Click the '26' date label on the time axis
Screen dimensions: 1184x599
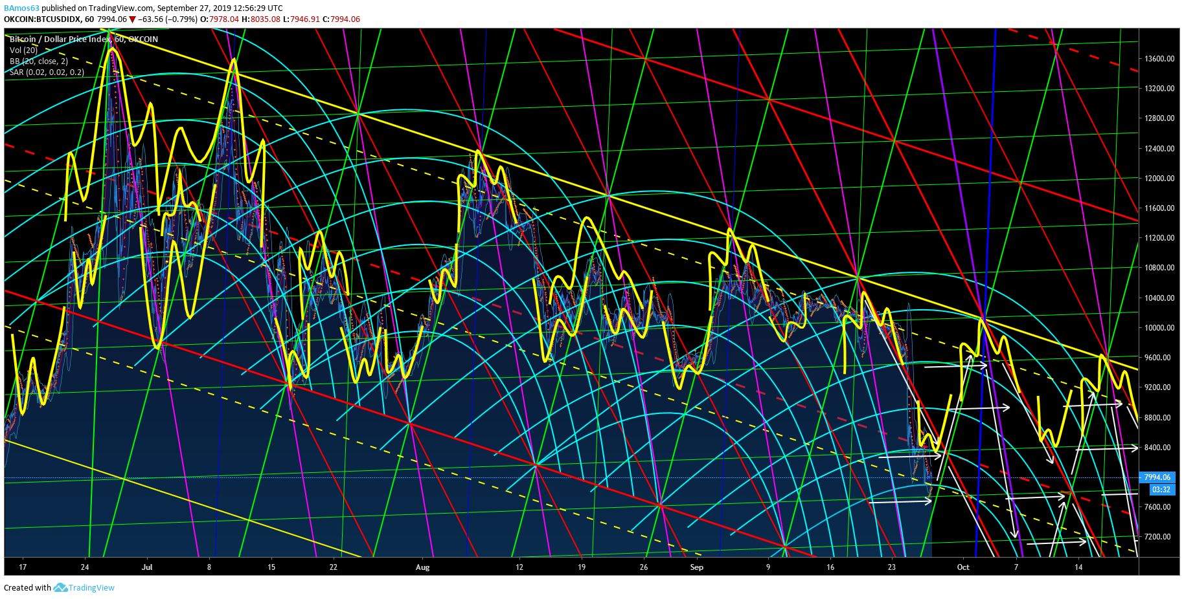(x=643, y=567)
